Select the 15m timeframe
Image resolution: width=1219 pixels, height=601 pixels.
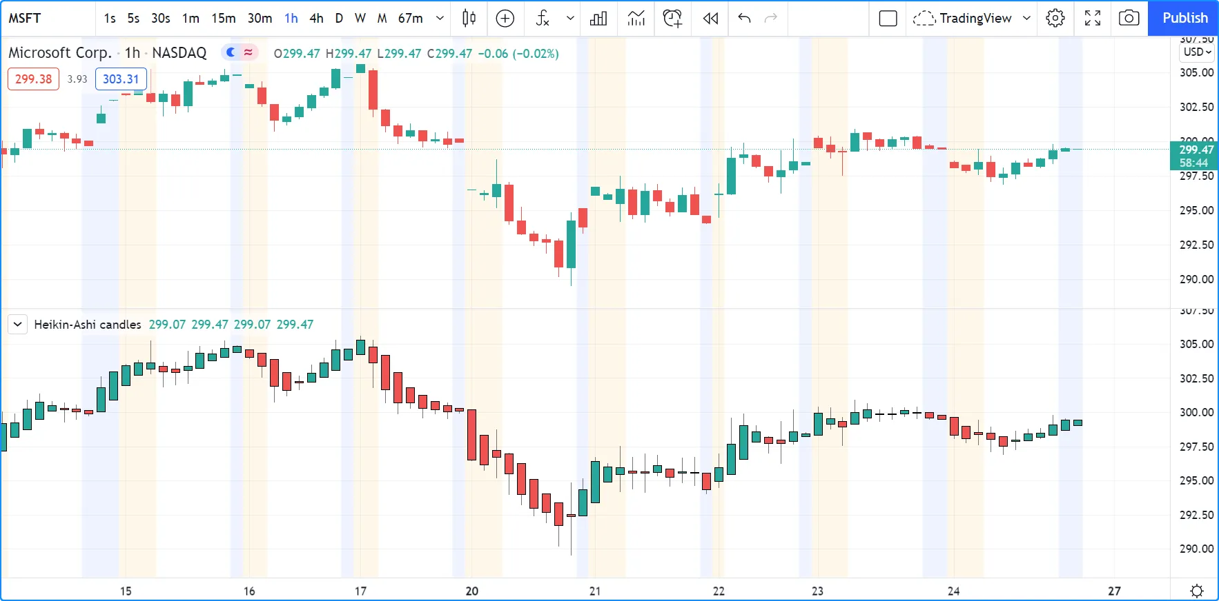223,19
